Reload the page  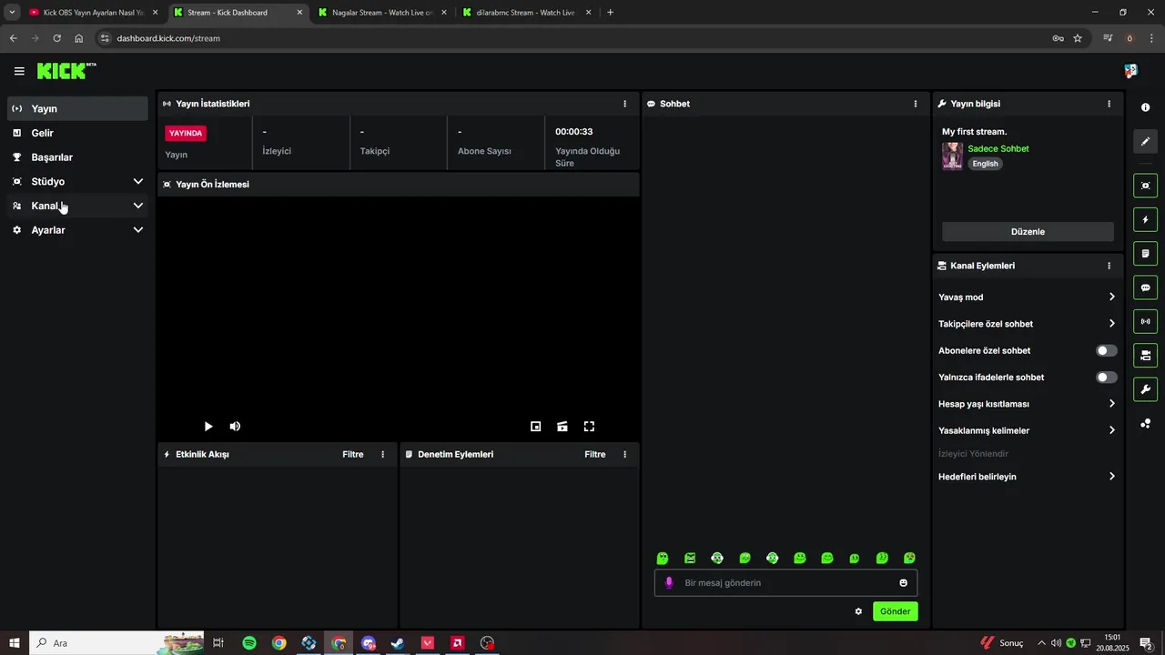click(x=56, y=38)
